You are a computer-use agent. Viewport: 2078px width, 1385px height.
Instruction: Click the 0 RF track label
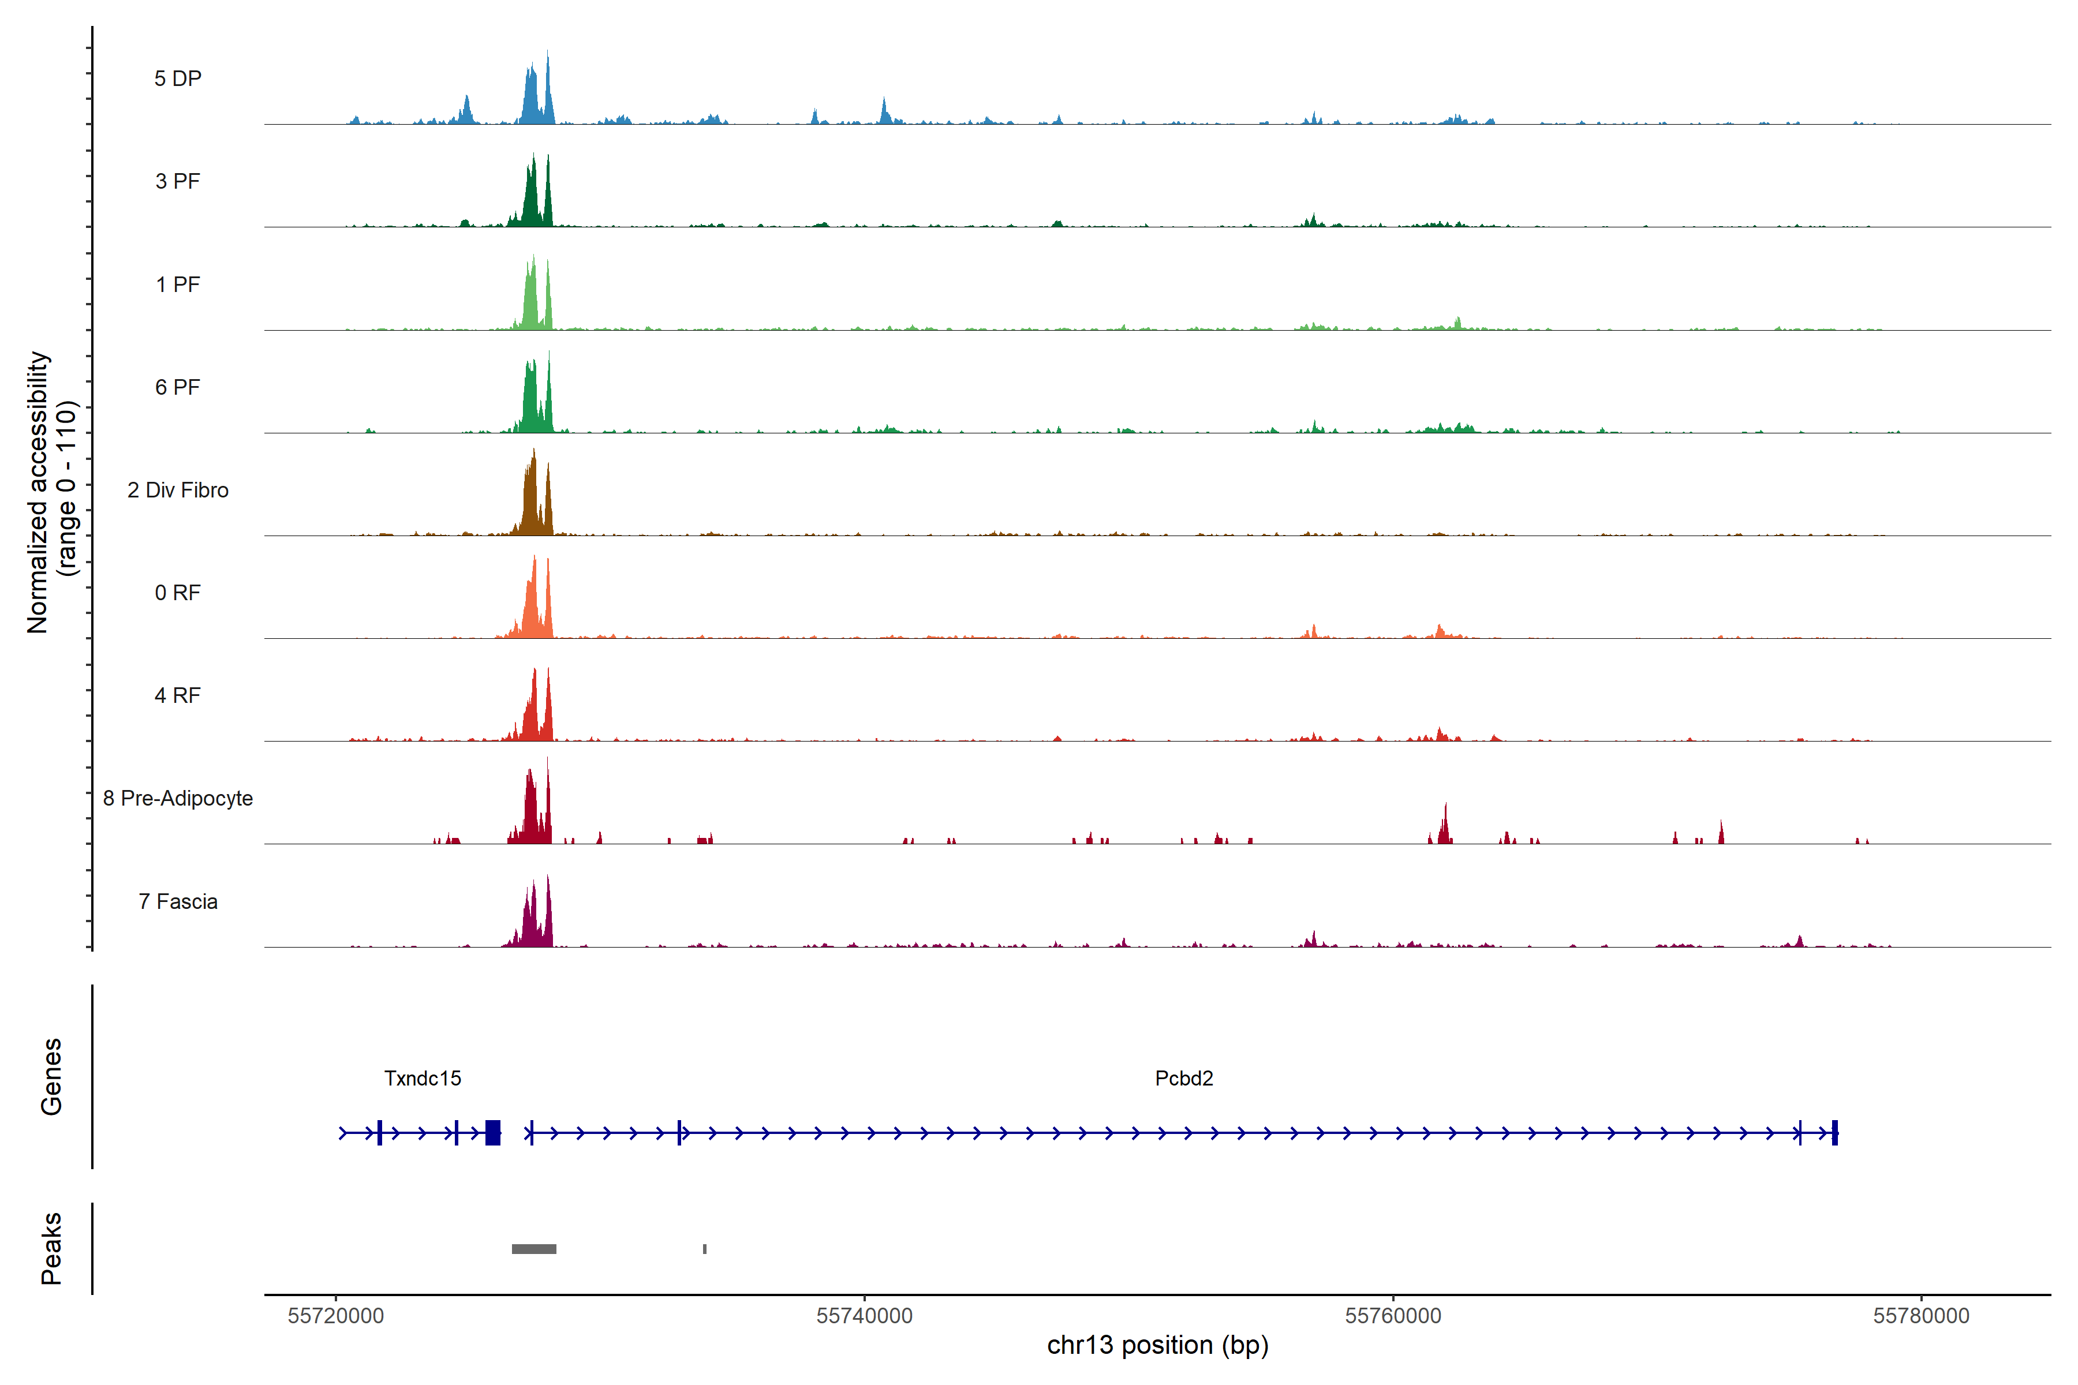point(178,593)
